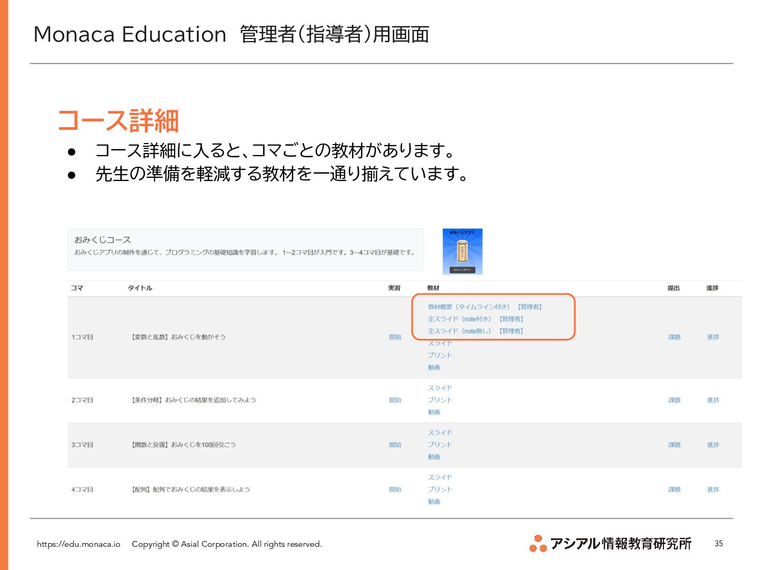
Task: Click the Asial Corporation copyright text
Action: pos(227,544)
